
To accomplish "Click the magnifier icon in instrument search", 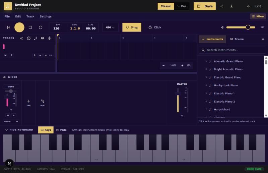I will pyautogui.click(x=203, y=50).
